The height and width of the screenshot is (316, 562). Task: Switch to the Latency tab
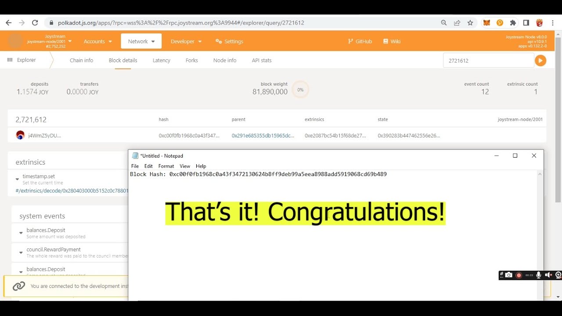(162, 60)
